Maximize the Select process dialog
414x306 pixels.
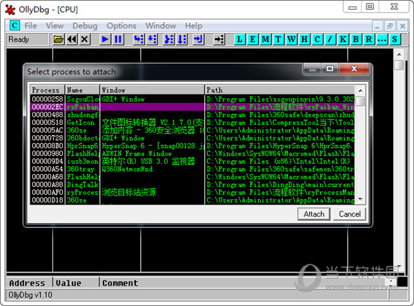click(x=330, y=69)
